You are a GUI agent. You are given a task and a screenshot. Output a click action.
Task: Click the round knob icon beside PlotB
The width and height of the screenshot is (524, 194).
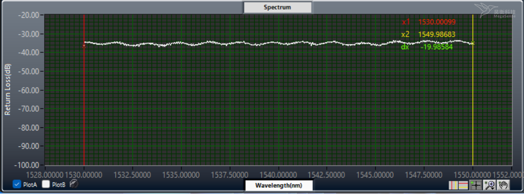pos(74,184)
